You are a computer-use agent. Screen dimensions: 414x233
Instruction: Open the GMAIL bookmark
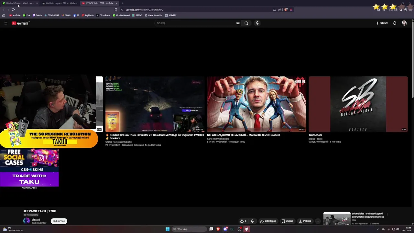coord(66,15)
